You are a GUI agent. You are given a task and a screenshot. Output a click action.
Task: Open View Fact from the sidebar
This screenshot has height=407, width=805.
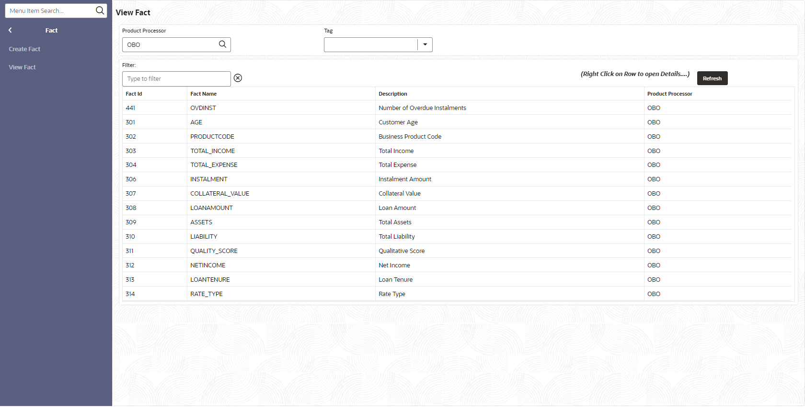(23, 67)
